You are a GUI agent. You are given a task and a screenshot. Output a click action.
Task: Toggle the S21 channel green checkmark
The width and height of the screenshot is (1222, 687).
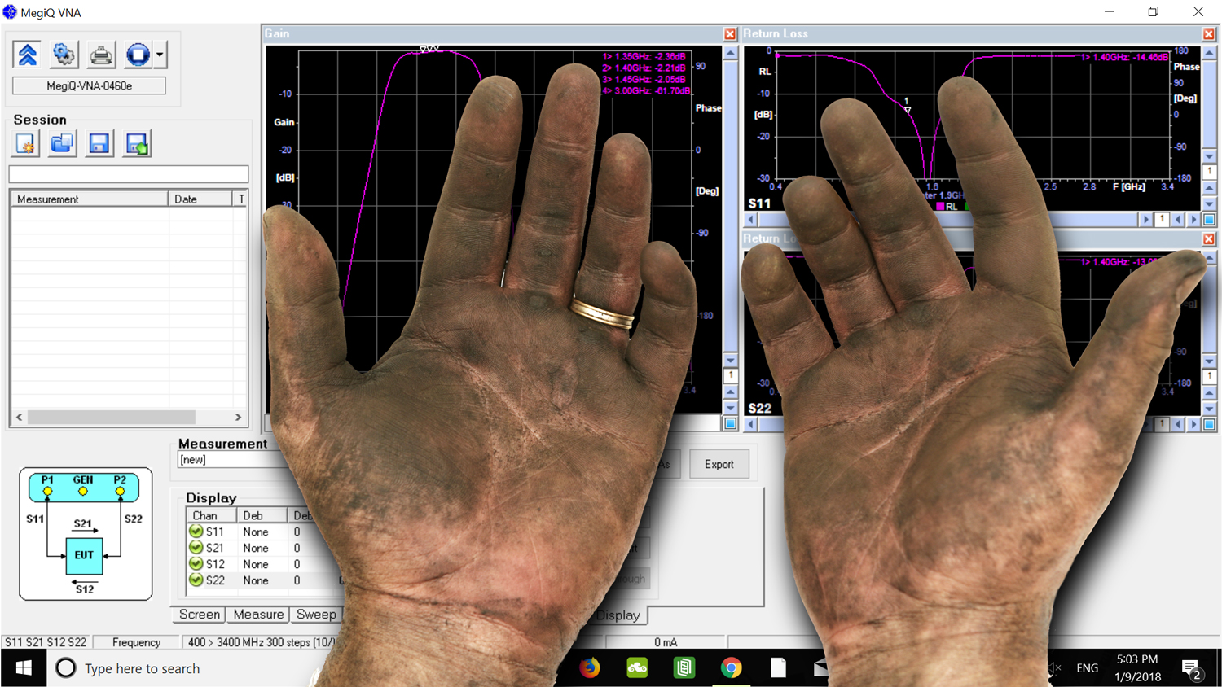(x=195, y=548)
